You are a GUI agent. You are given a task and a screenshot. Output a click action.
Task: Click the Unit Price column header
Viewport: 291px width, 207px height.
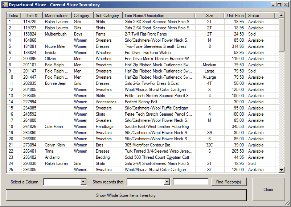(x=235, y=16)
